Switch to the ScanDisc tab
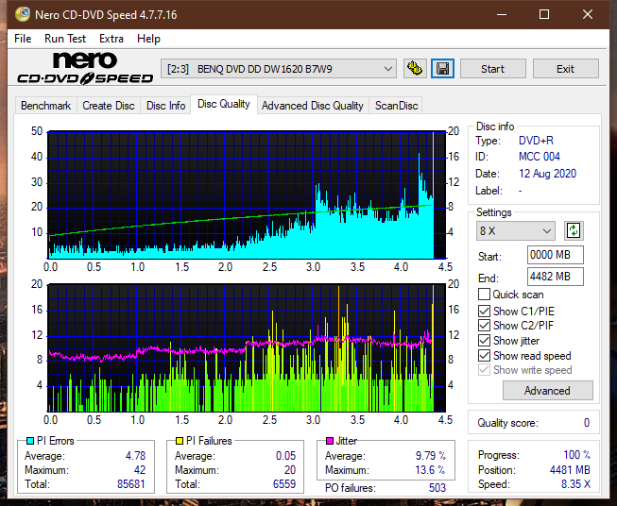Screen dimensions: 617x506 pos(396,106)
